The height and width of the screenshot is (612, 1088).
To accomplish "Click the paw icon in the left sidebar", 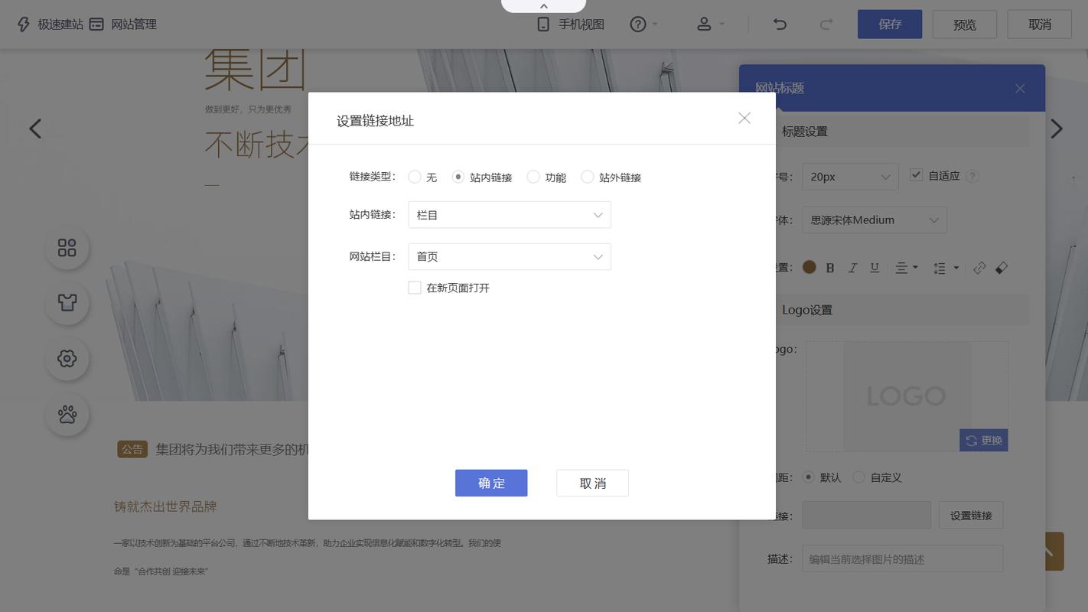I will point(67,414).
